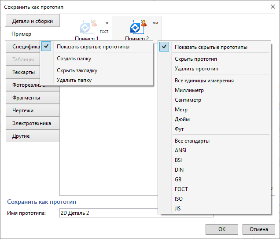Click Удалить папку menu entry

(74, 80)
